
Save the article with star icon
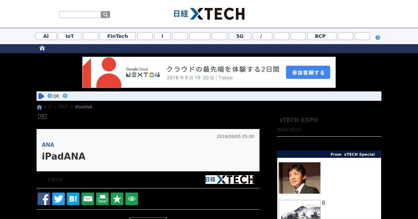(x=117, y=199)
